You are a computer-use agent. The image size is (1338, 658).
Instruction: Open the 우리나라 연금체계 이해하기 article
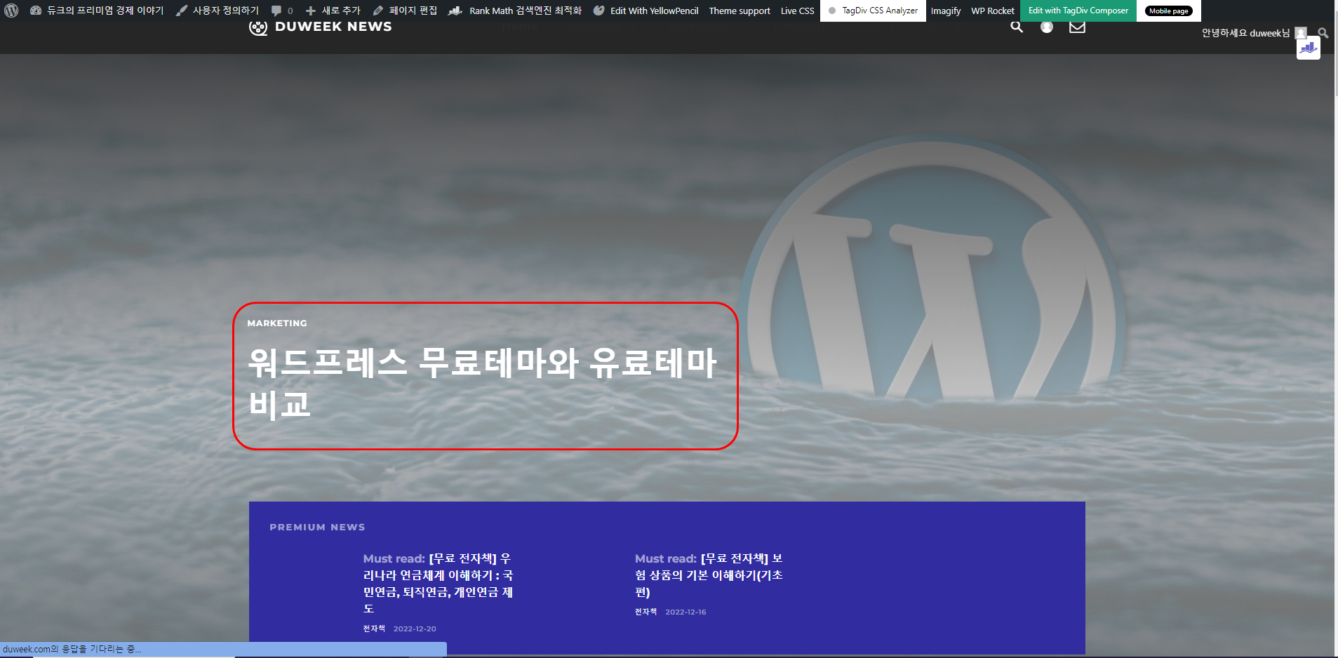[x=439, y=584]
